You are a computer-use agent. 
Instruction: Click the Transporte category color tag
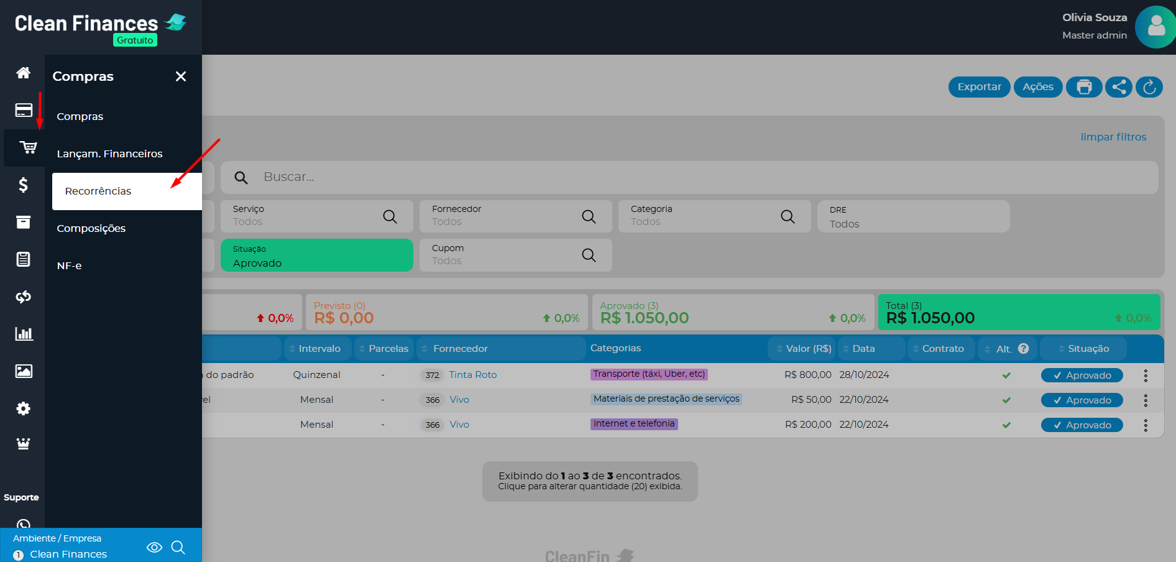click(x=649, y=374)
